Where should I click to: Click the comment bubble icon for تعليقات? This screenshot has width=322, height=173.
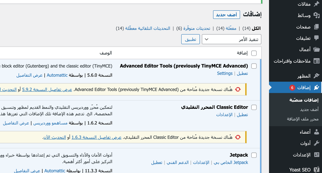[316, 38]
